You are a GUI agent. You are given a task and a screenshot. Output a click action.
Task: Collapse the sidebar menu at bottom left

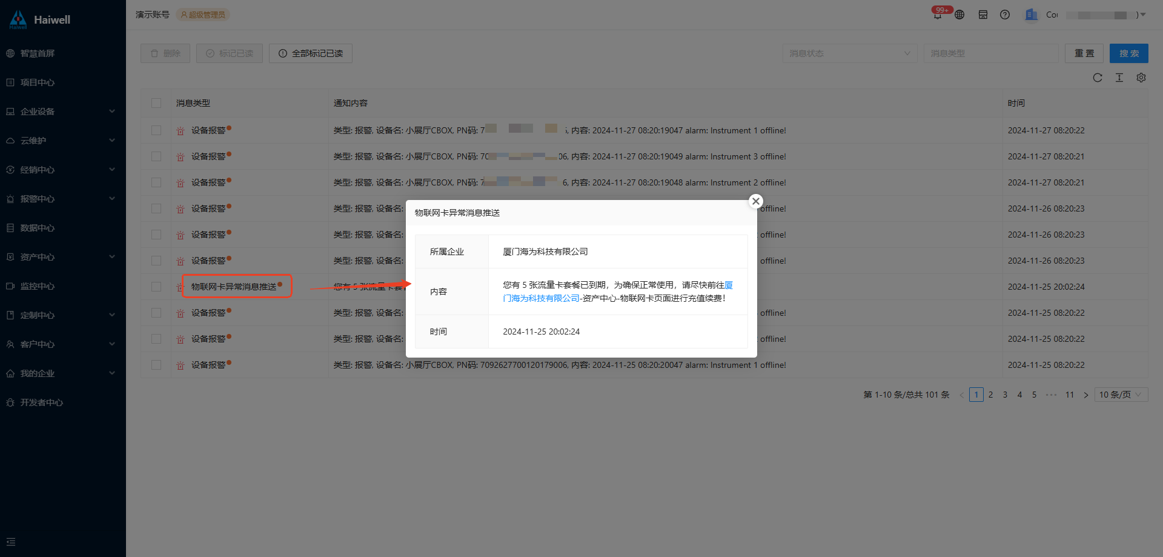11,542
